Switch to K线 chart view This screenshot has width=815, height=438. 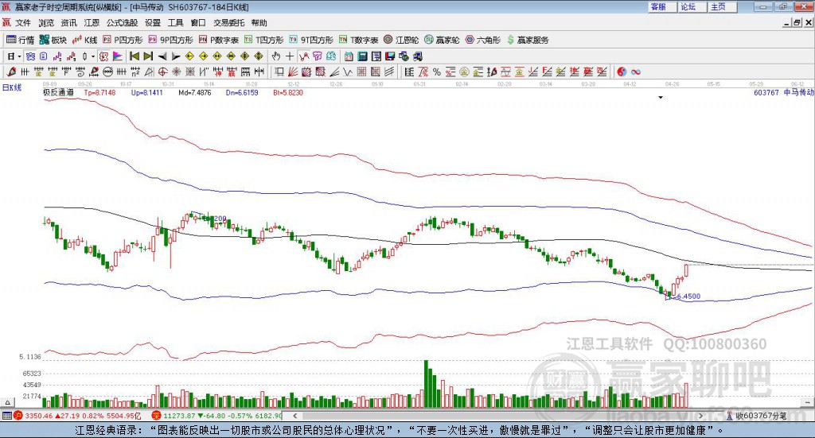click(x=84, y=40)
